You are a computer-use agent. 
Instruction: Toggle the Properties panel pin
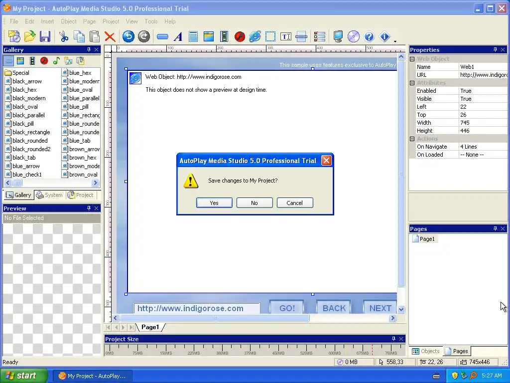coord(495,49)
